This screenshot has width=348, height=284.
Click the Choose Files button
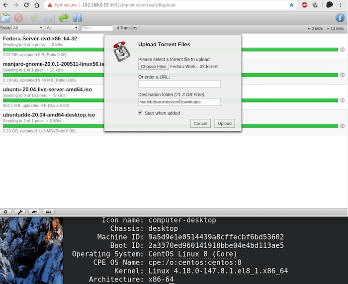click(x=153, y=66)
